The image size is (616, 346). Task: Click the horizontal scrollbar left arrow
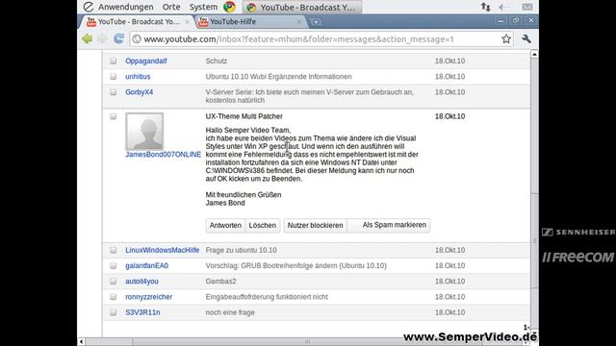[81, 342]
